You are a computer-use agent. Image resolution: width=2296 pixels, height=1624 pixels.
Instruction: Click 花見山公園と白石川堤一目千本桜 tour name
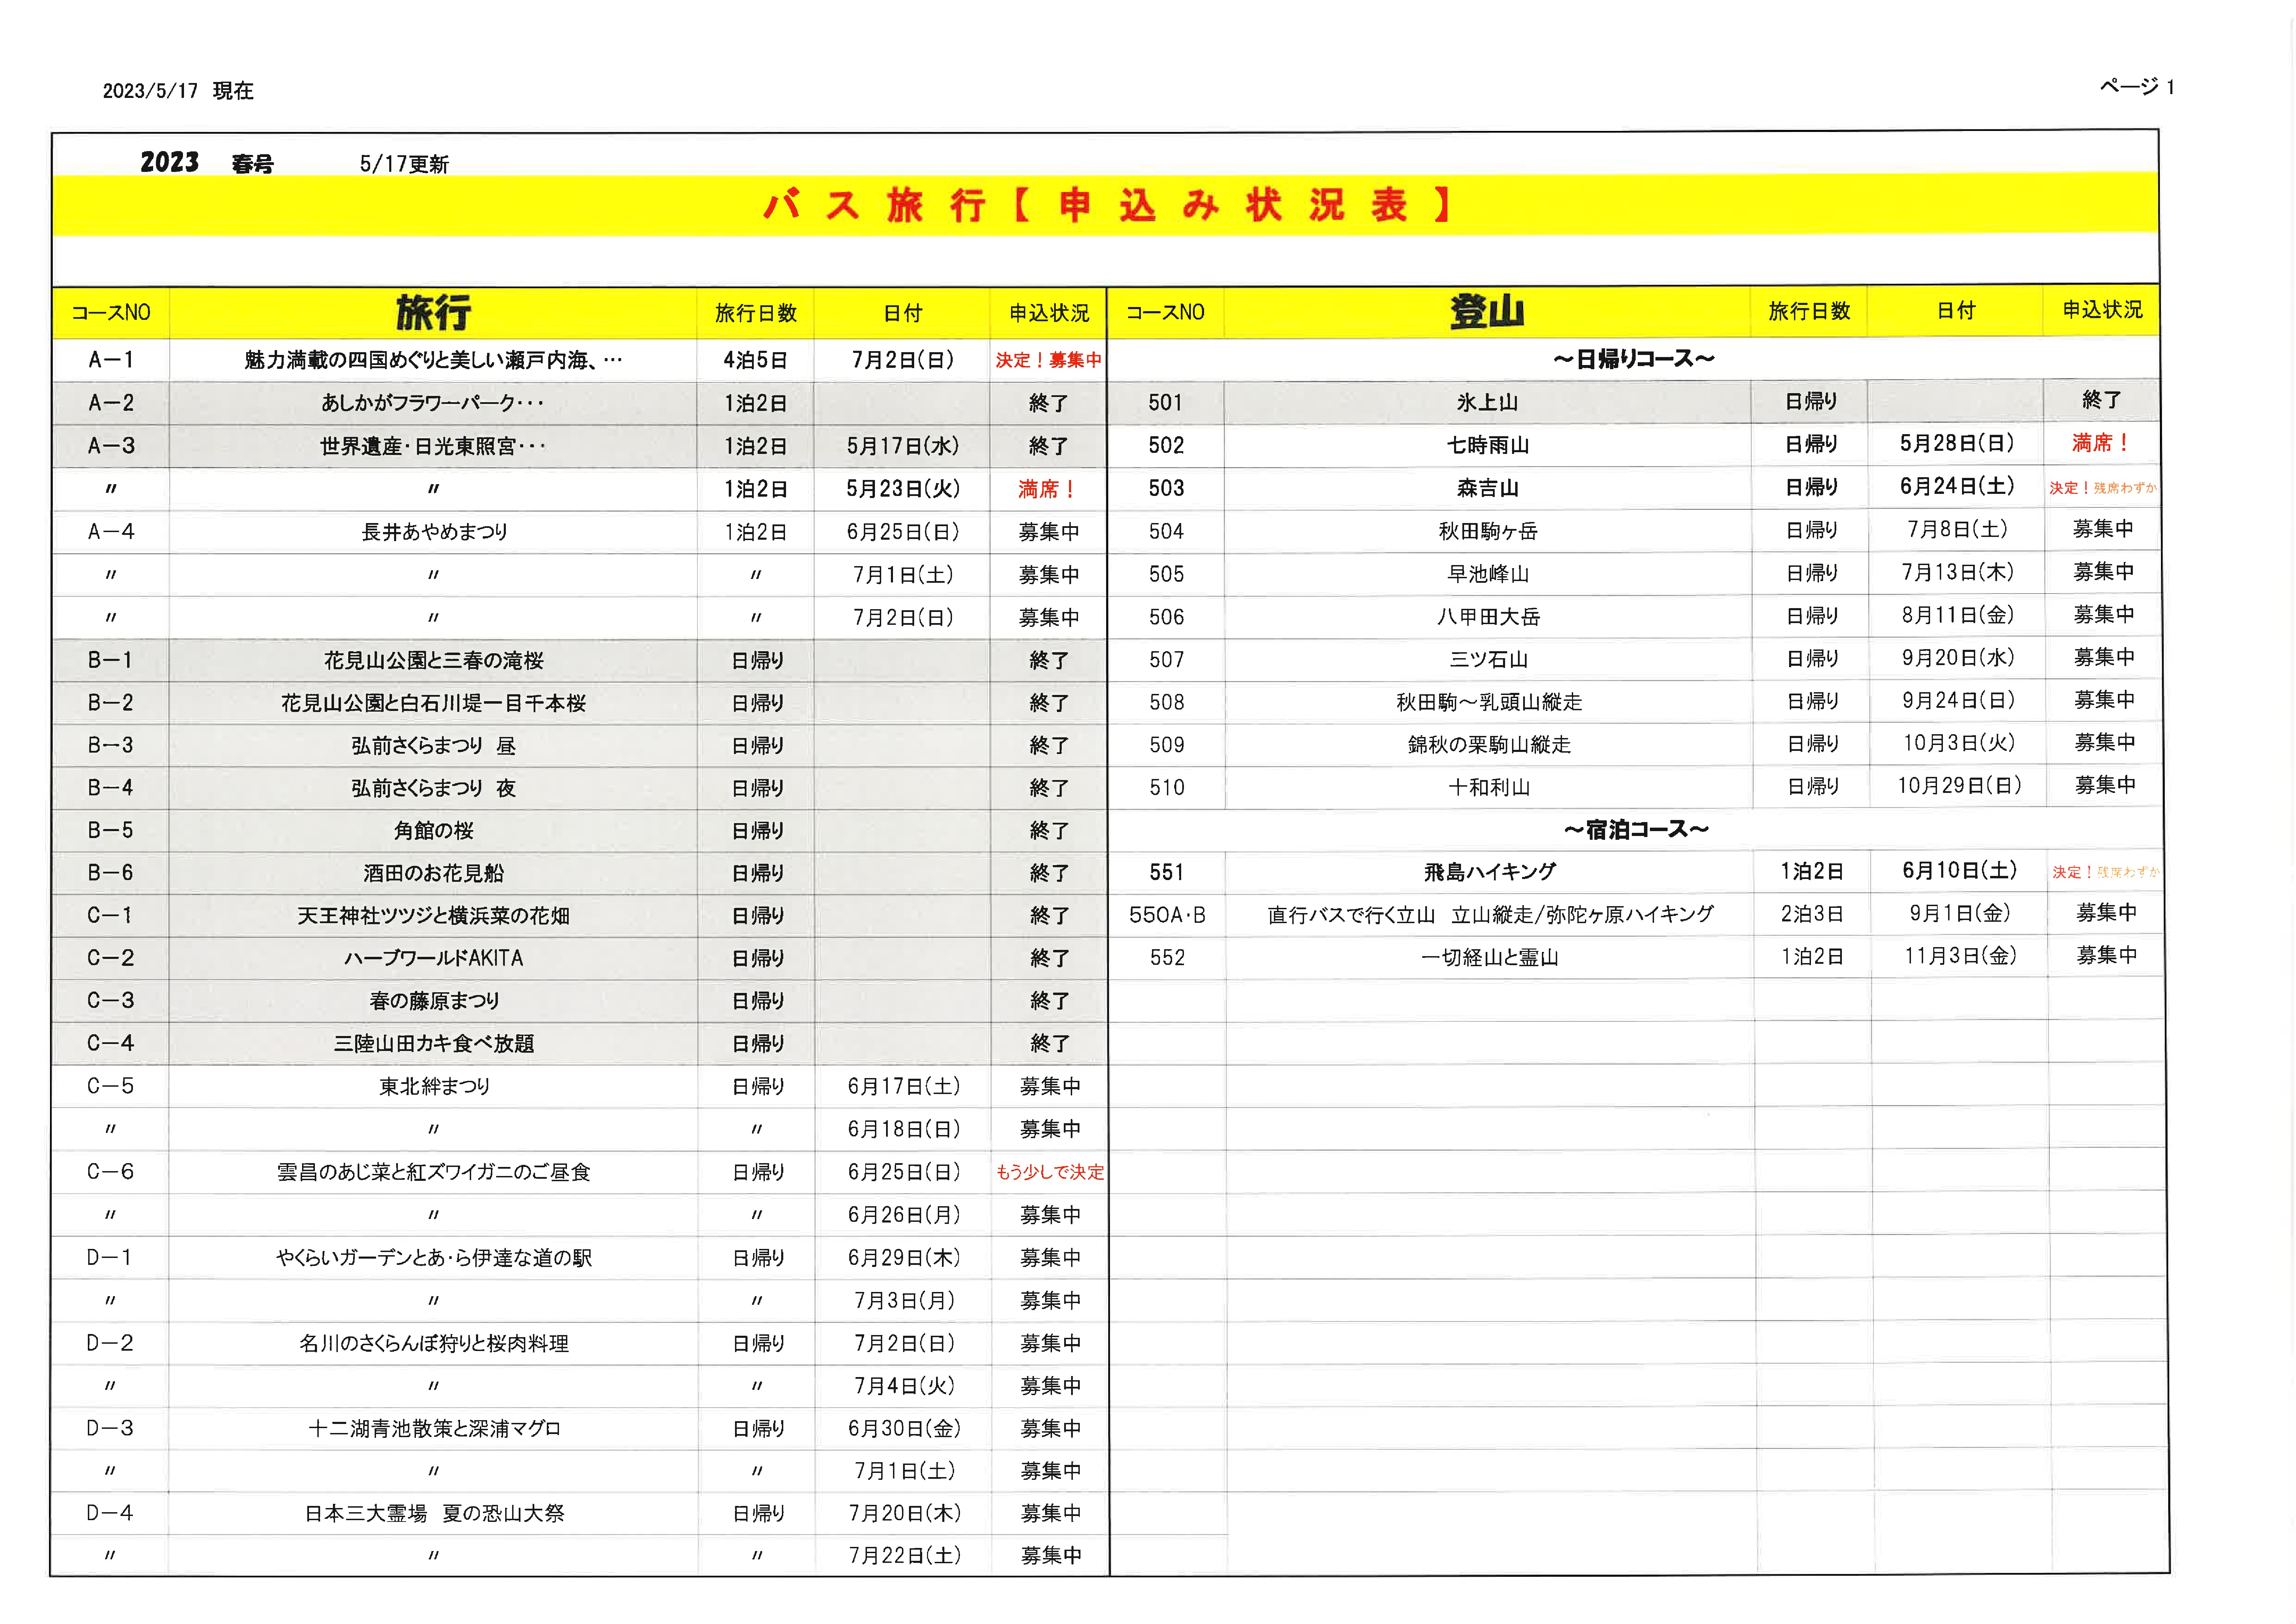[433, 703]
